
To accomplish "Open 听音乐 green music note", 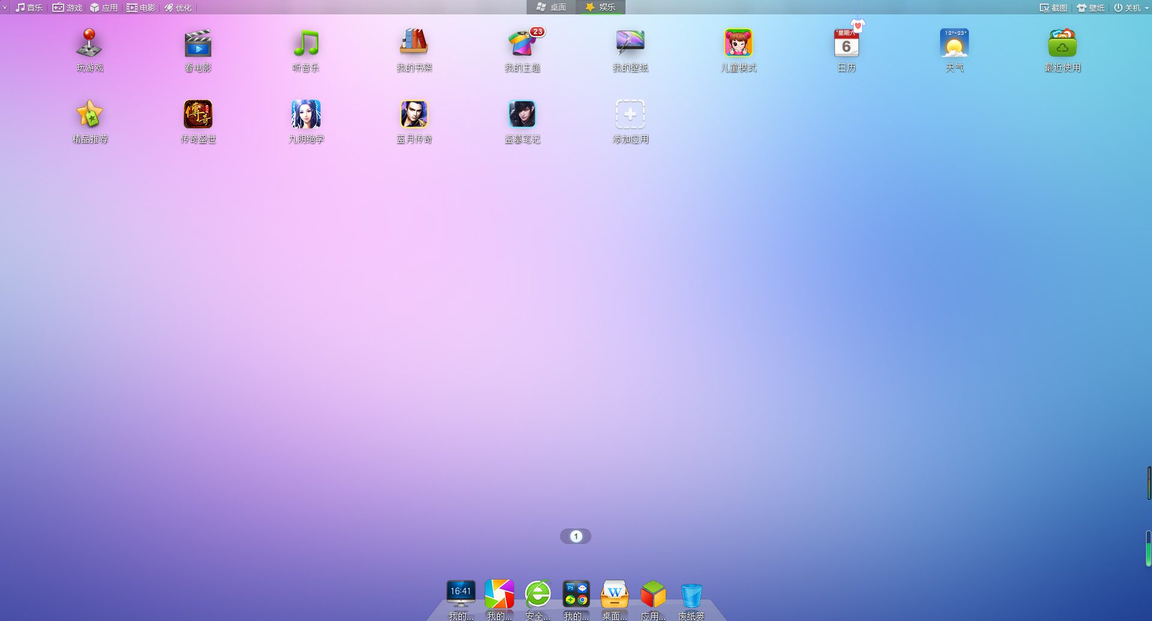I will (306, 43).
